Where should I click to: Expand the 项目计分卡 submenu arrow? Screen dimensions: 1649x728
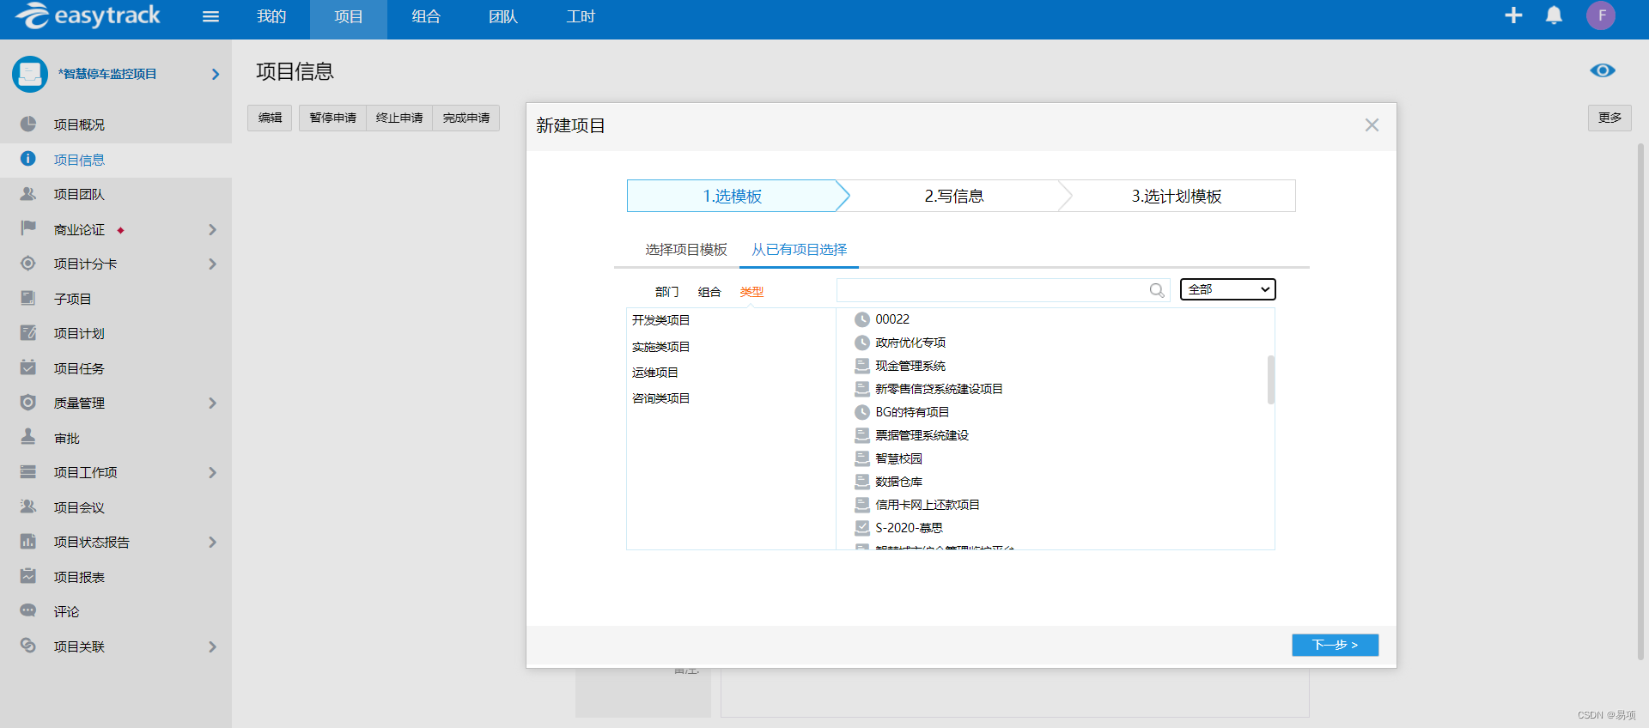tap(212, 264)
